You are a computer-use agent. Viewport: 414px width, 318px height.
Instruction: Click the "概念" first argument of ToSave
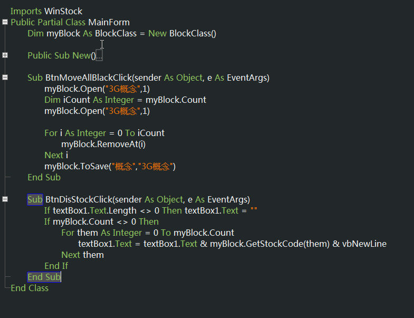click(123, 167)
